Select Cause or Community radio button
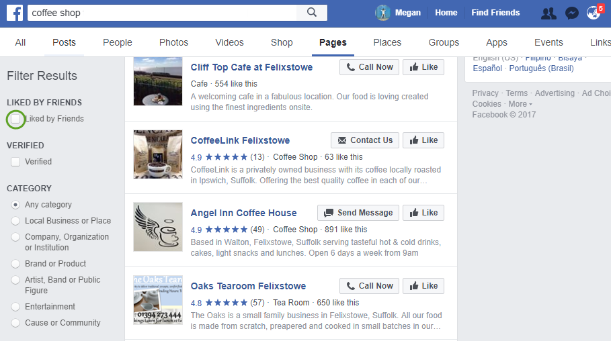The height and width of the screenshot is (341, 611). [15, 323]
